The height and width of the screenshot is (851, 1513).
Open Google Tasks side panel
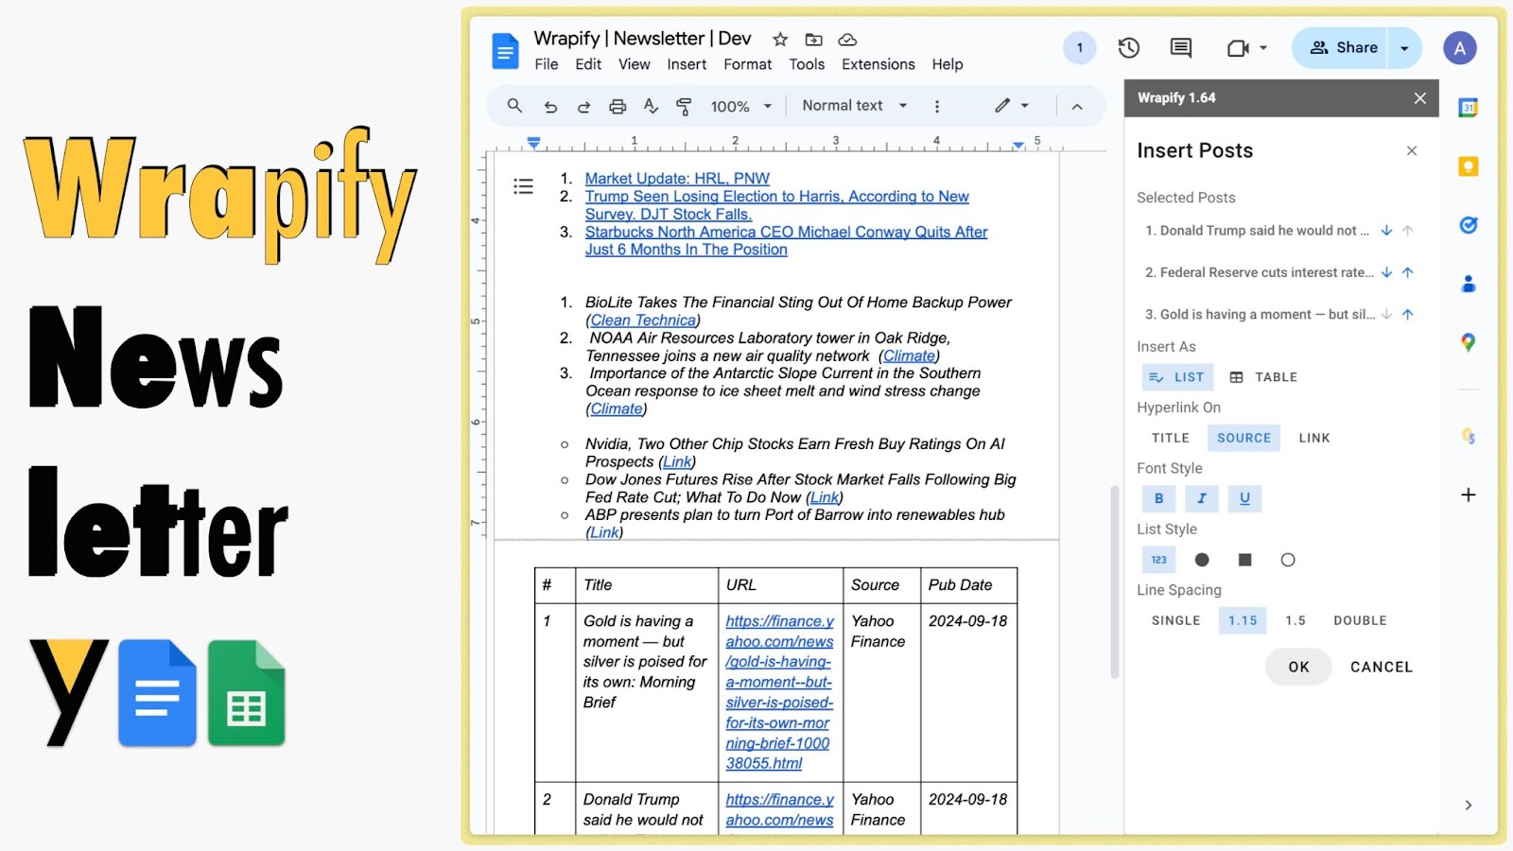pos(1469,225)
